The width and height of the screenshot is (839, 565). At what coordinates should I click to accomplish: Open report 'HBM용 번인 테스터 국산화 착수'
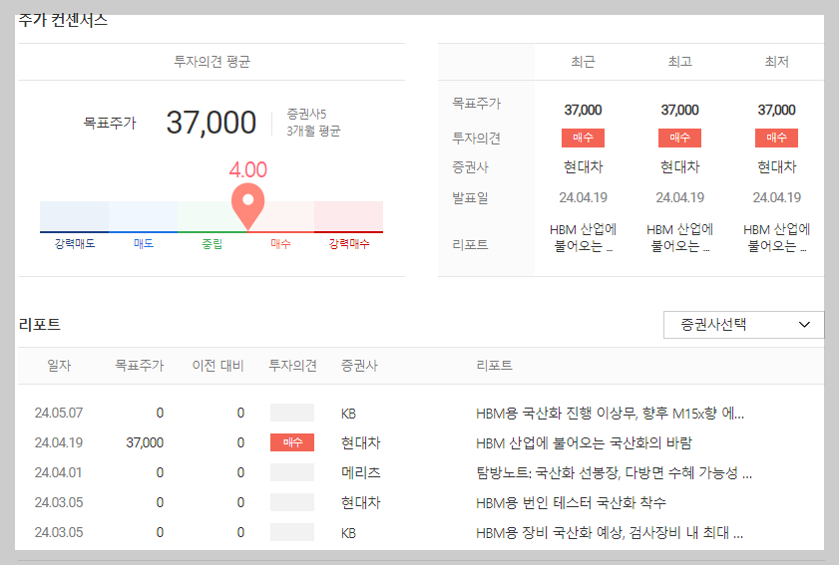click(571, 503)
